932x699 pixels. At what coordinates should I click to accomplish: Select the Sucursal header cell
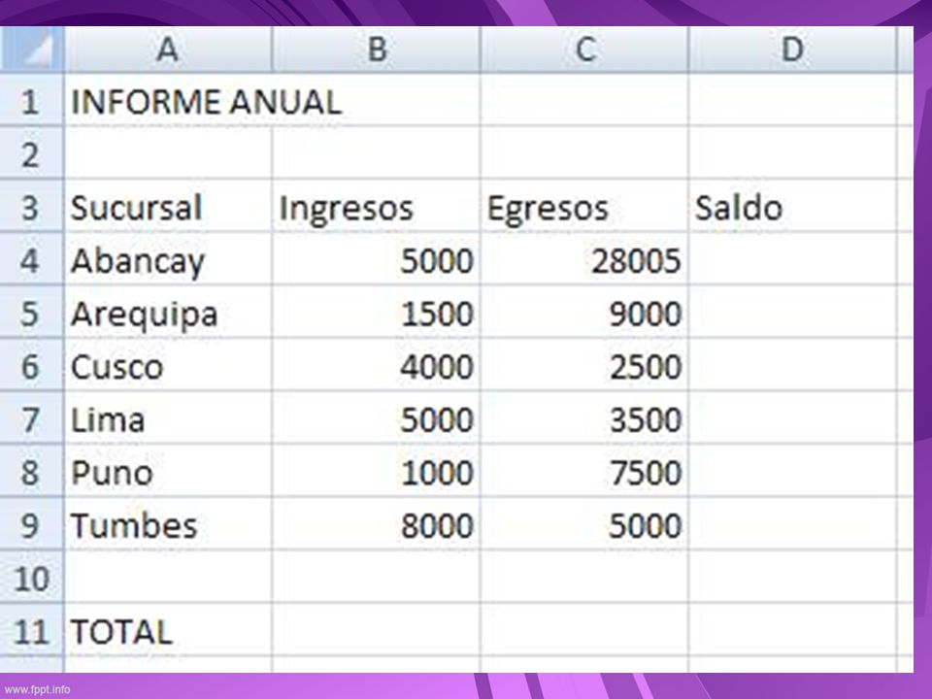tap(168, 206)
